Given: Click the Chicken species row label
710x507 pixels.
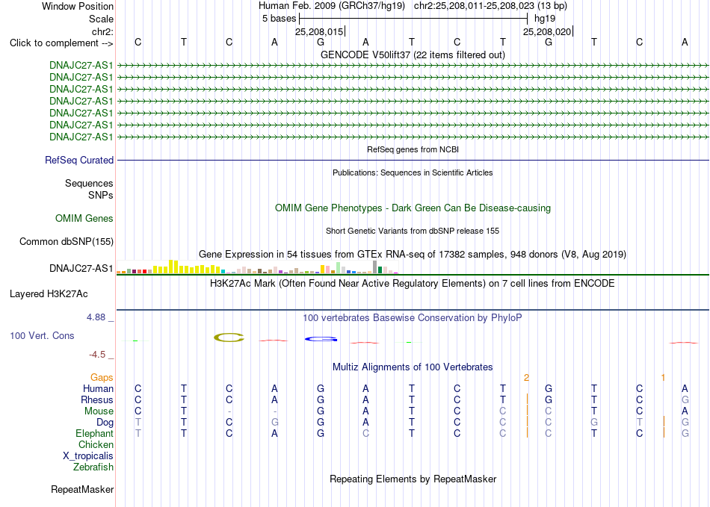Looking at the screenshot, I should (x=96, y=444).
